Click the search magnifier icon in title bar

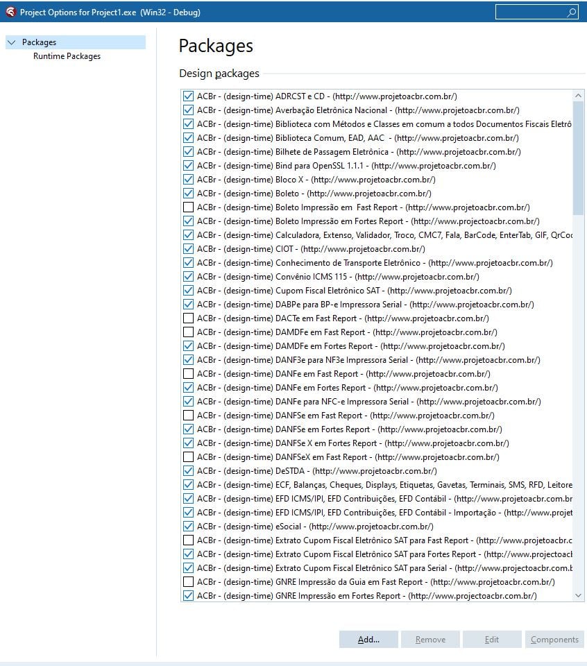click(572, 12)
